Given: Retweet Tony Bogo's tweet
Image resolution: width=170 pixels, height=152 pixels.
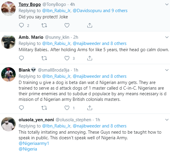Looking at the screenshot, I should pos(44,25).
